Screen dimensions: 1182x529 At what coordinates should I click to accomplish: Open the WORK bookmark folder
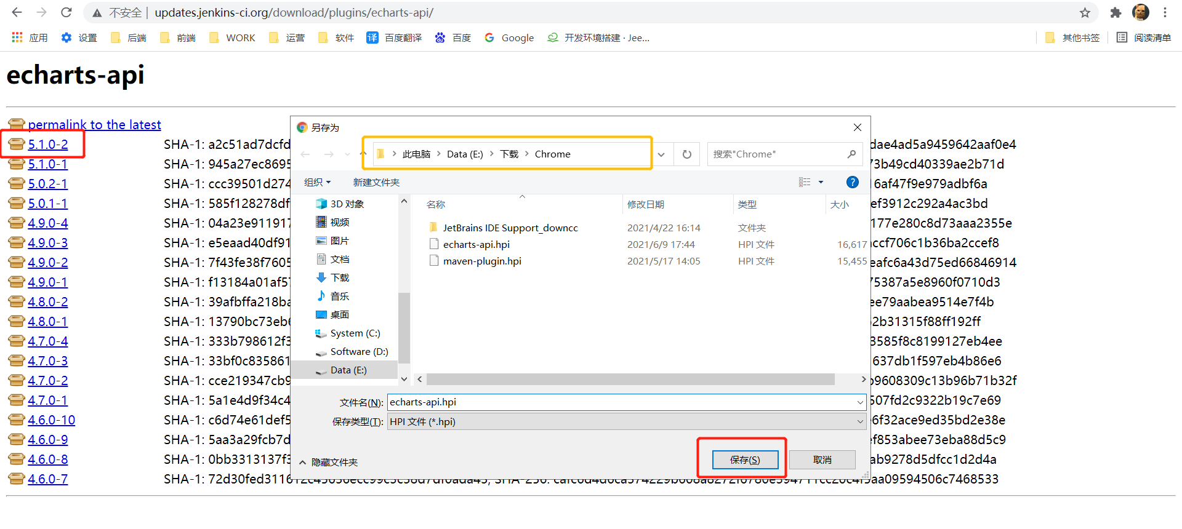[x=232, y=38]
